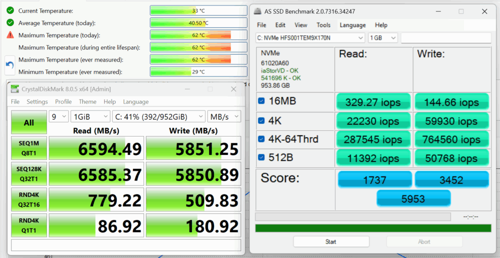Click the Average Temperature 40.50 °C bar
500x258 pixels.
(x=198, y=22)
